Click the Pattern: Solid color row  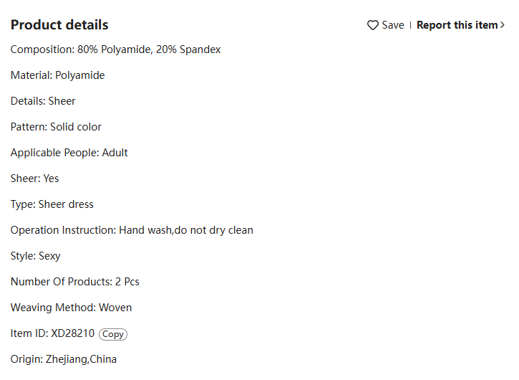56,127
